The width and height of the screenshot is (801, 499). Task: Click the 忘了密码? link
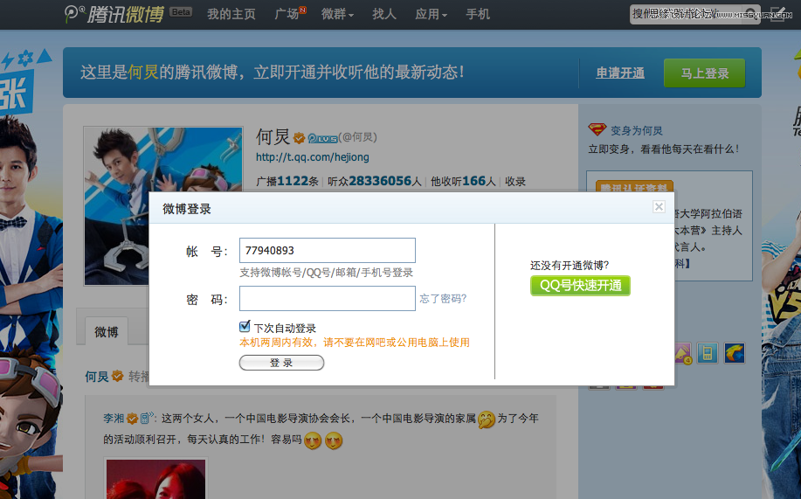(x=443, y=299)
